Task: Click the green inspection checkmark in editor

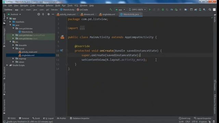Action: click(212, 18)
